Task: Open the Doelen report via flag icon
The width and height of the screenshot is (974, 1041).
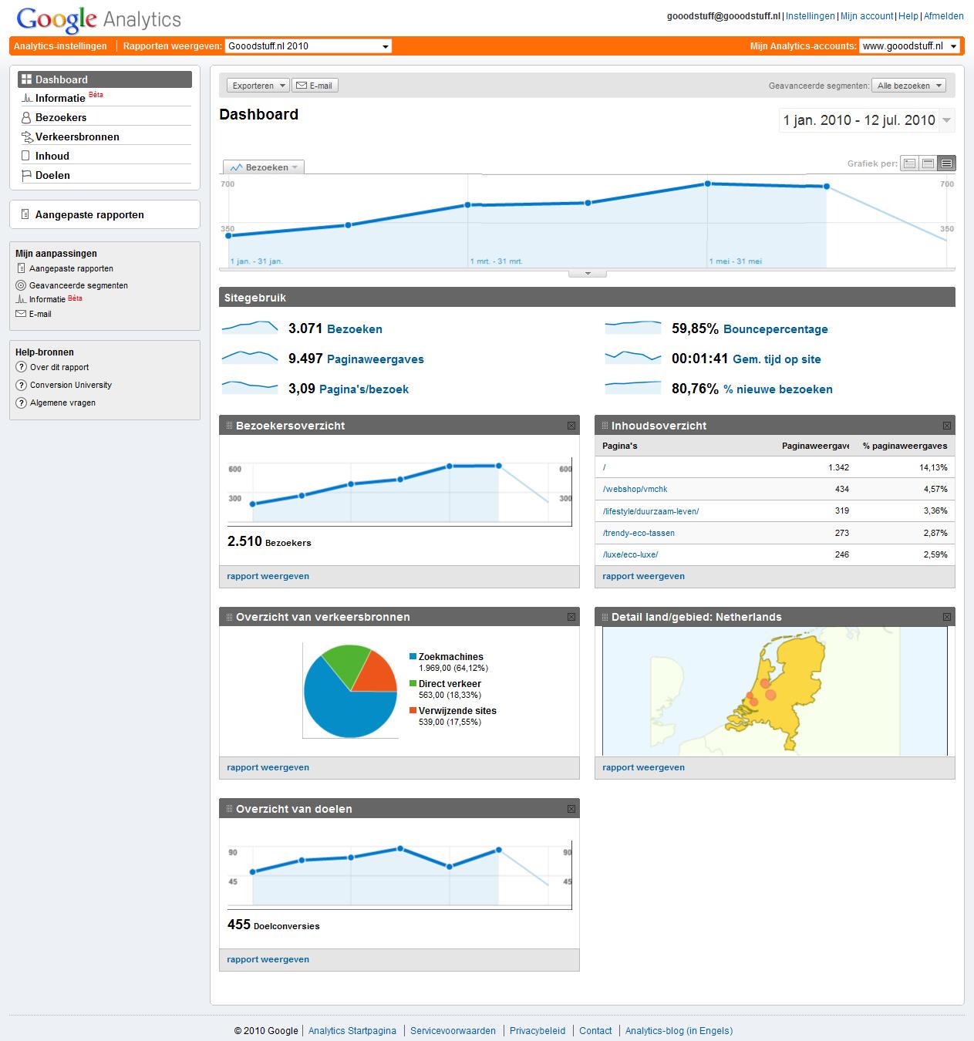Action: 51,175
